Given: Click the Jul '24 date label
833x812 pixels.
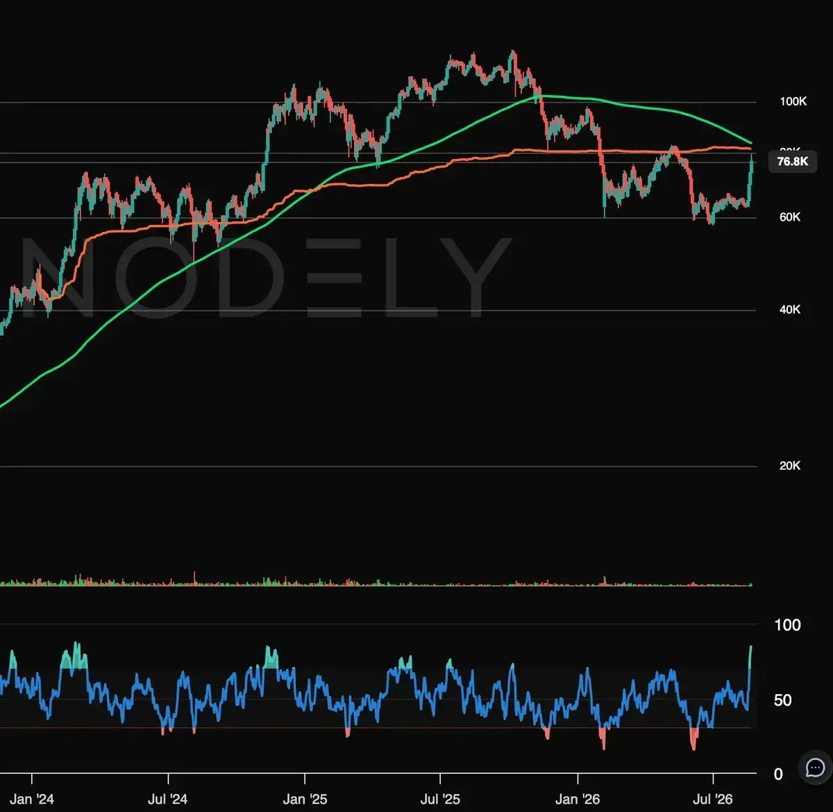Looking at the screenshot, I should pyautogui.click(x=167, y=799).
